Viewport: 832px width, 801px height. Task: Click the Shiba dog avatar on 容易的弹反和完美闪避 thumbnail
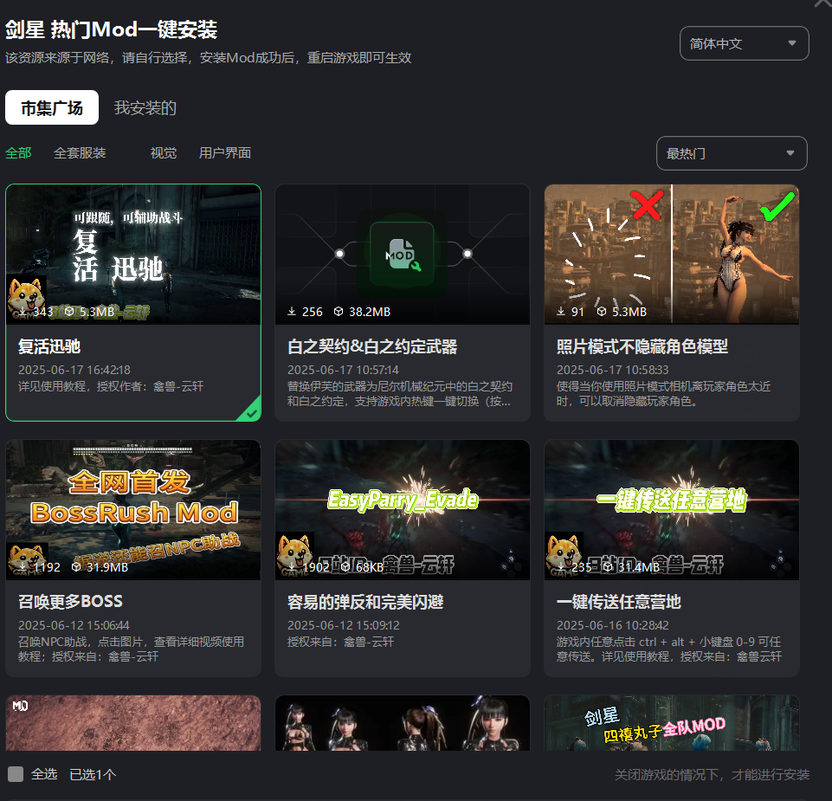click(x=295, y=555)
